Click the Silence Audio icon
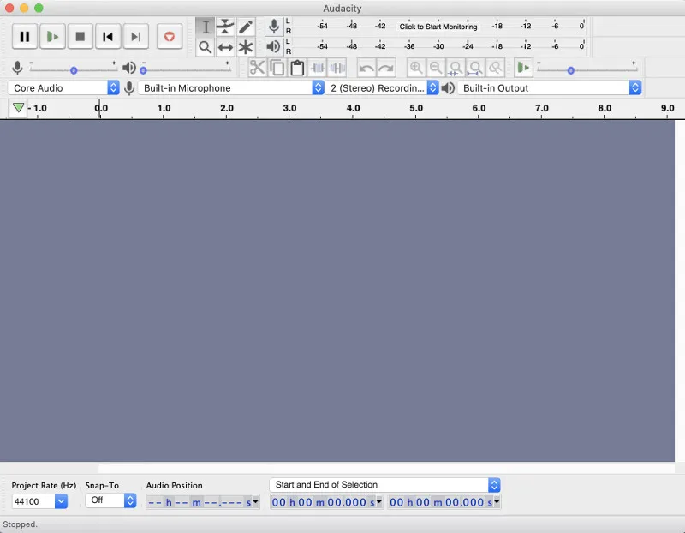Image resolution: width=685 pixels, height=533 pixels. [337, 67]
